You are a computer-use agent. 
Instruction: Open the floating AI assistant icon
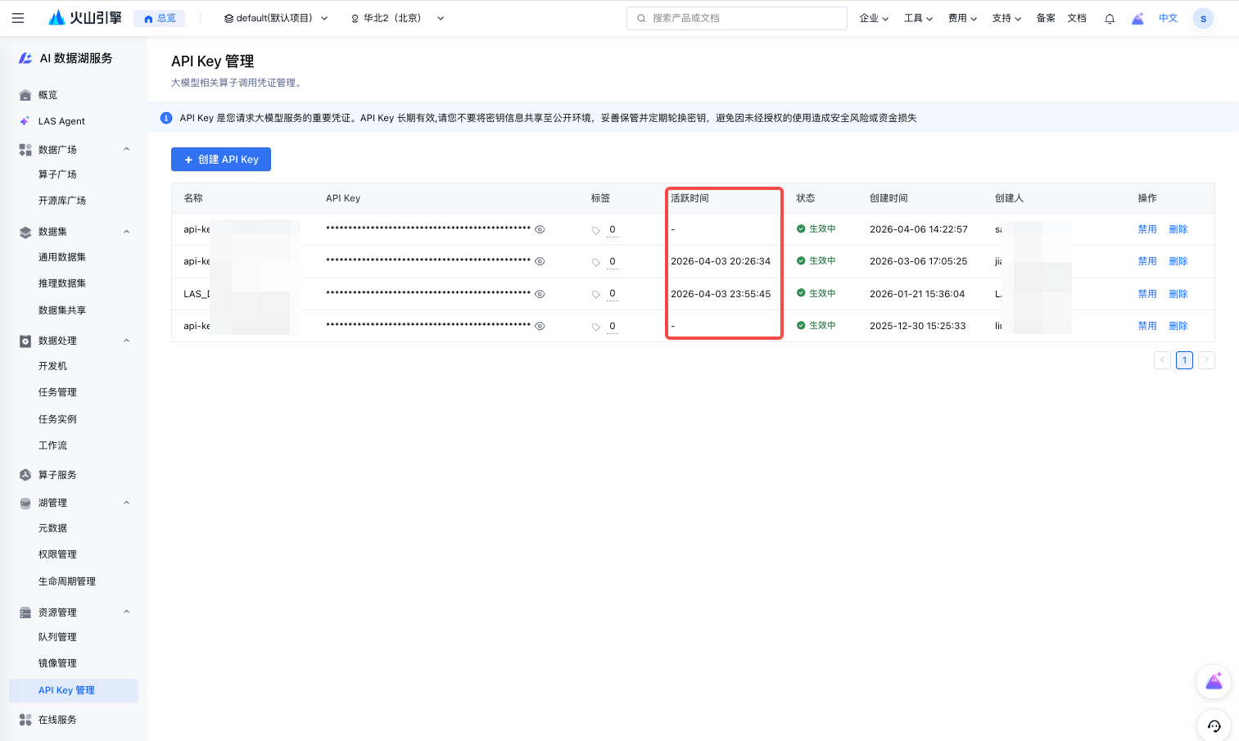[x=1214, y=681]
